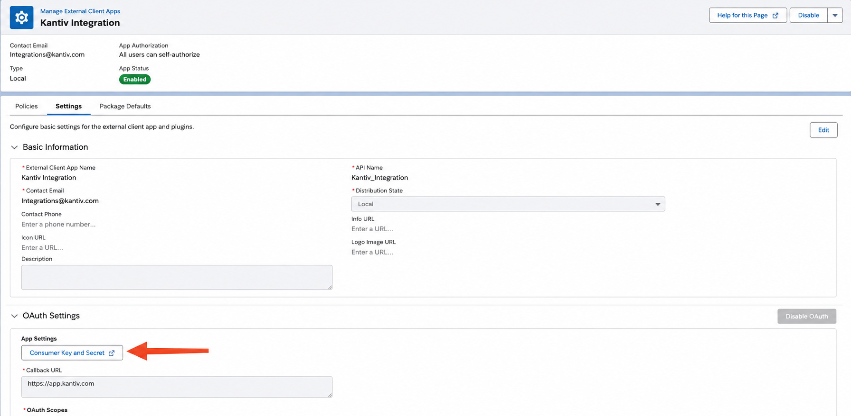Screen dimensions: 851x416
Task: Click 'All users can self-authorize' text
Action: coord(160,54)
